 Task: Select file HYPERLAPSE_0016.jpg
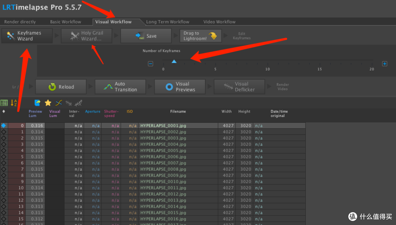(163, 219)
